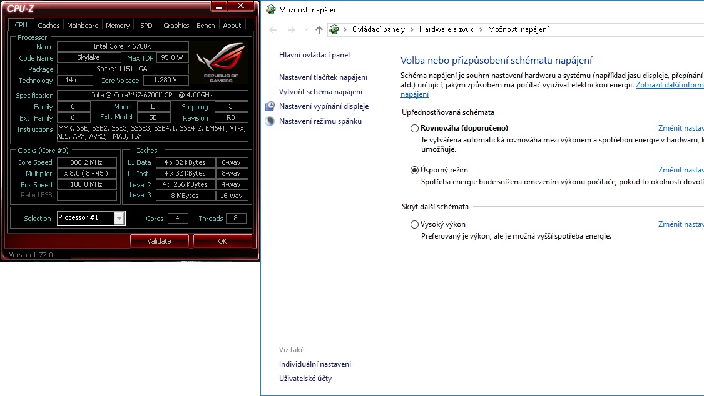
Task: Click the Up one level arrow
Action: (x=319, y=29)
